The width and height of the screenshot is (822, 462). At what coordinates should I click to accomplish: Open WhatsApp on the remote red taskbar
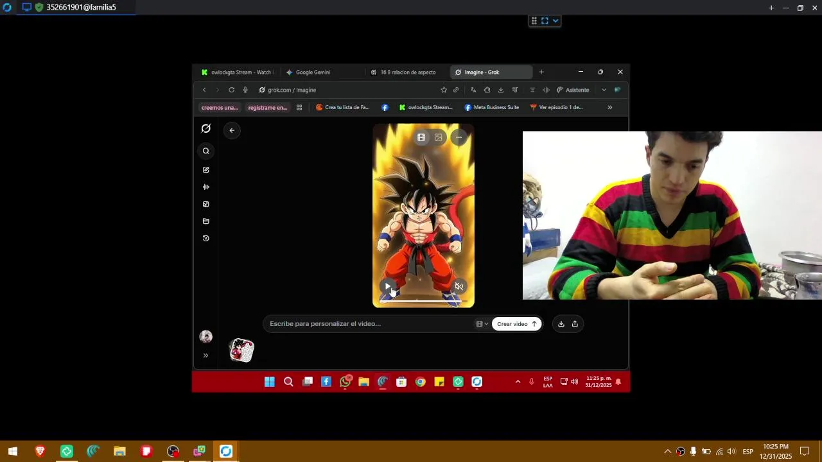(x=345, y=382)
